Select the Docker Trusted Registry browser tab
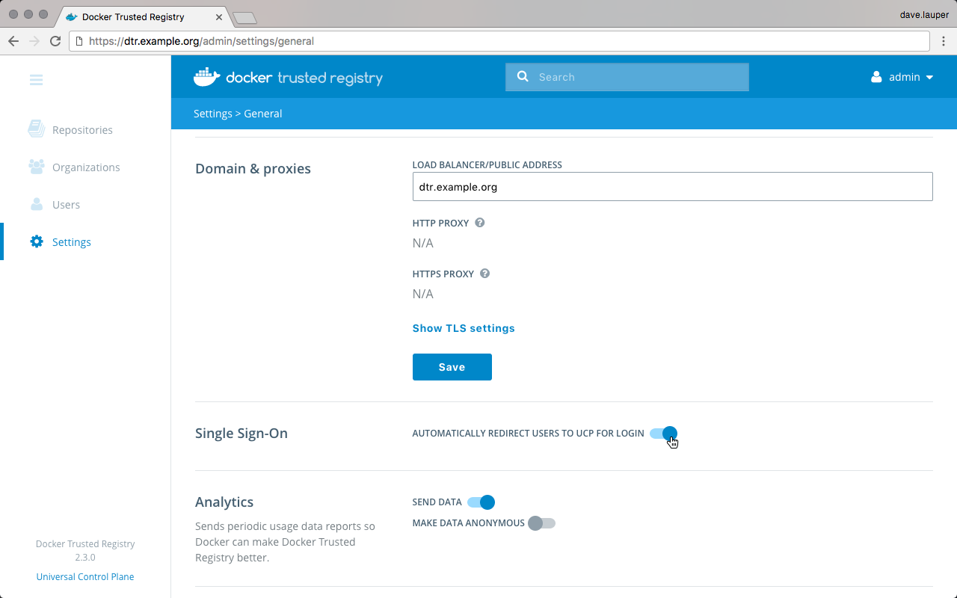Screen dimensions: 957x598 (x=133, y=16)
